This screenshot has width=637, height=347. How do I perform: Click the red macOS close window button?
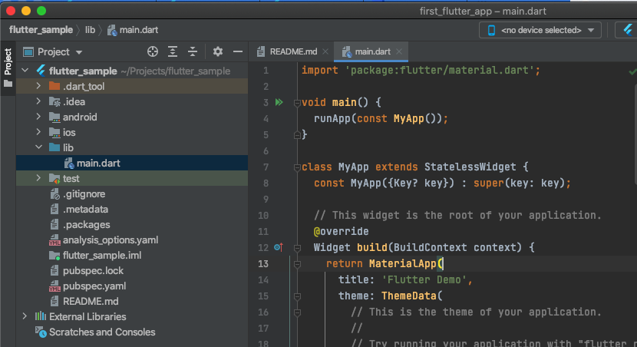[x=11, y=11]
